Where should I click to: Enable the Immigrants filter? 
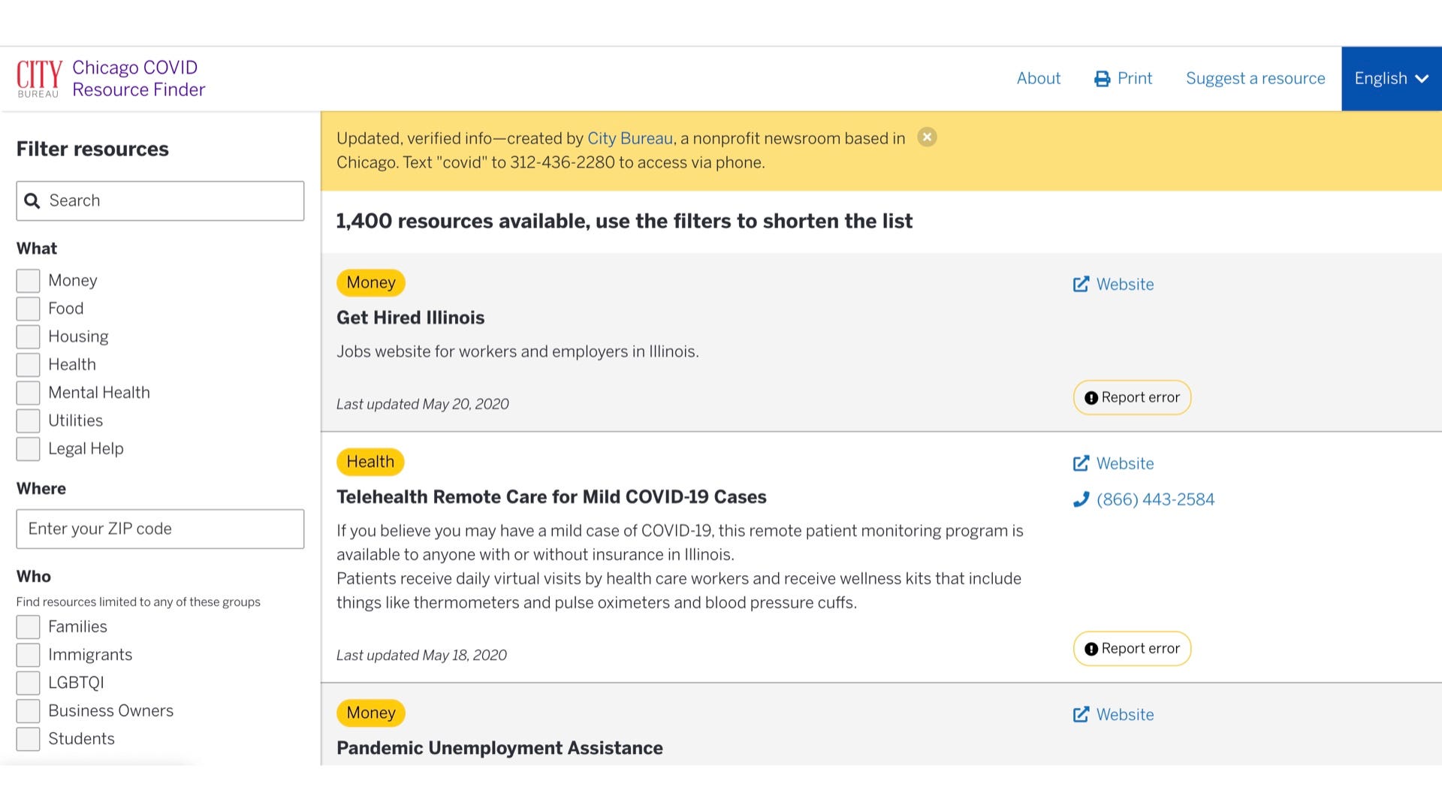28,655
